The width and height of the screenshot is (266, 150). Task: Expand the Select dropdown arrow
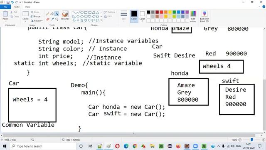(25, 21)
